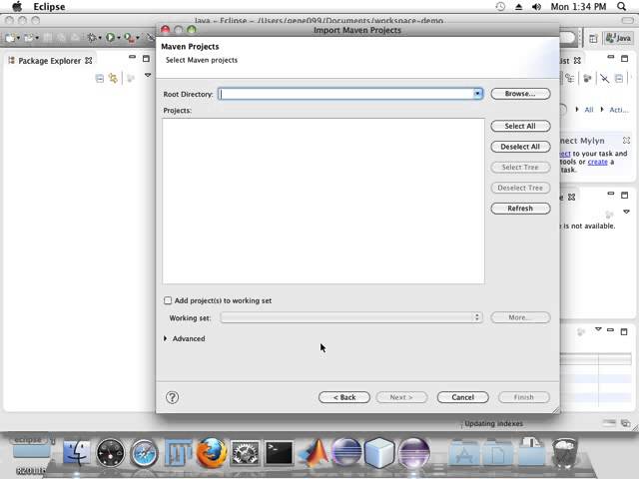This screenshot has height=479, width=639.
Task: Collapse All in the Task List
Action: [619, 78]
